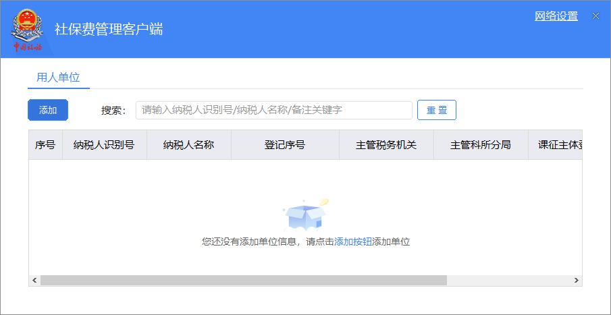
Task: Open 网络设置 network settings
Action: (x=556, y=16)
